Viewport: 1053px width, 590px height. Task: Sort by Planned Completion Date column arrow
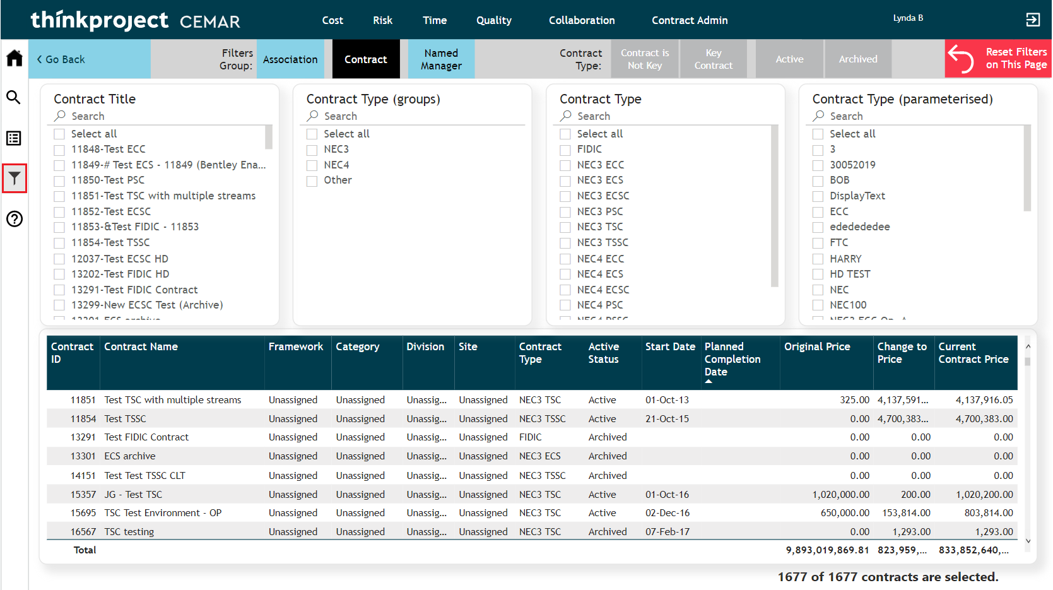(709, 381)
